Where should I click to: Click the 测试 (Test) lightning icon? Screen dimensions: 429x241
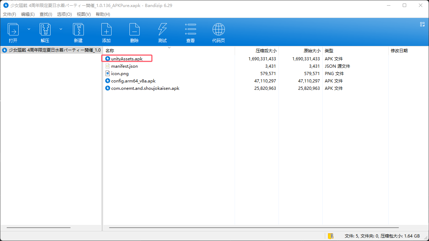pyautogui.click(x=162, y=29)
